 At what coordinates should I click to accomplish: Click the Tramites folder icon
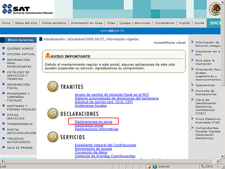53,87
